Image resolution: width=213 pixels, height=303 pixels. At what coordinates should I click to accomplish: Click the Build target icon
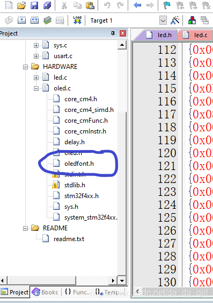pyautogui.click(x=21, y=20)
